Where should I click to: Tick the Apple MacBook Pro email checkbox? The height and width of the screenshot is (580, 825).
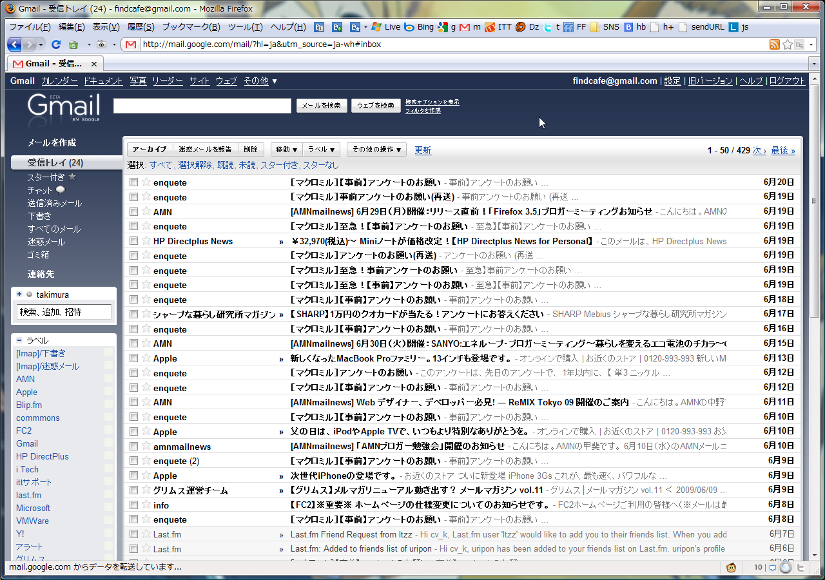tap(134, 358)
